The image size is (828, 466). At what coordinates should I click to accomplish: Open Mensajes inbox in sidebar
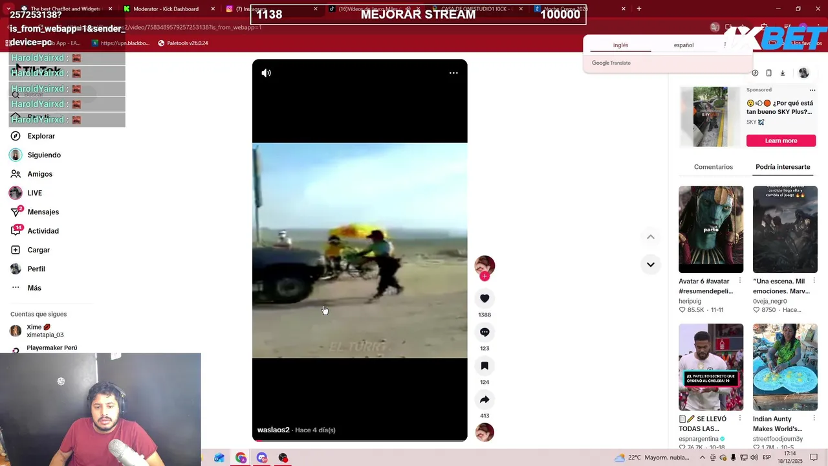tap(43, 212)
